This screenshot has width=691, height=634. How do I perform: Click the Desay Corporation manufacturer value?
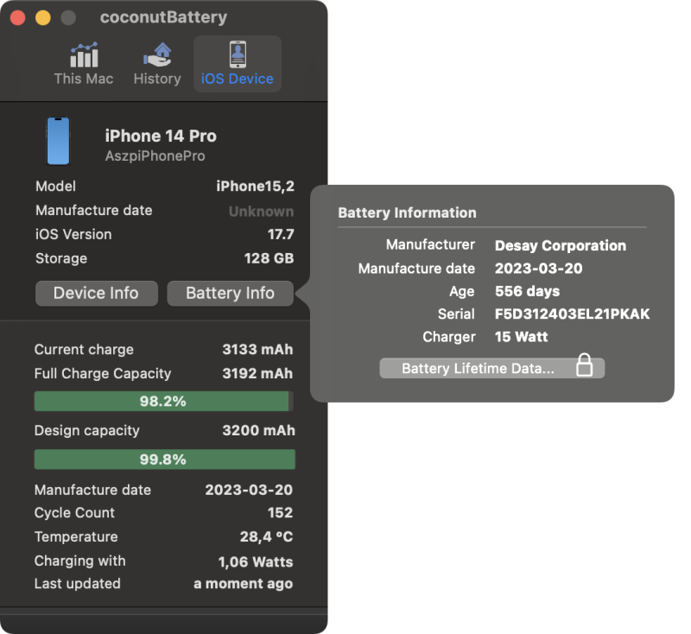click(560, 245)
